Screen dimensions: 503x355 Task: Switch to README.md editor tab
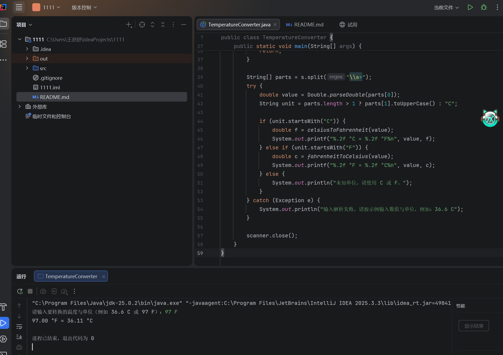305,25
